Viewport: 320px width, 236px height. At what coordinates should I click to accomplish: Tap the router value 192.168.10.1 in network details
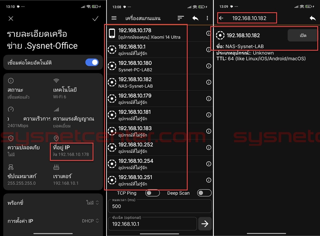tap(66, 183)
